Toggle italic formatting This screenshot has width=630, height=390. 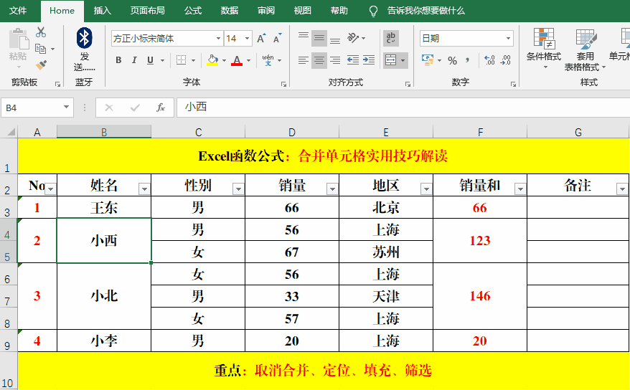[134, 61]
